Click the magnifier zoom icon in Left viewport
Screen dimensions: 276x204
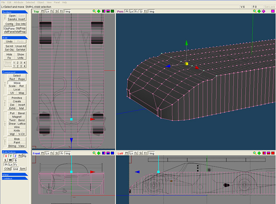coord(255,153)
